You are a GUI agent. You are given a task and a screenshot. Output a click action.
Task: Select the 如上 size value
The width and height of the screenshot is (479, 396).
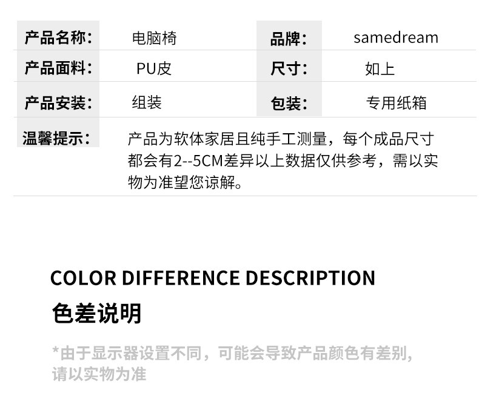tap(380, 69)
